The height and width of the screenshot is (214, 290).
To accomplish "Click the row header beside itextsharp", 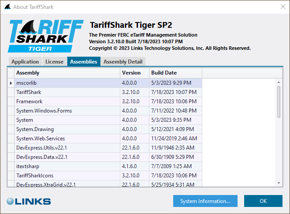I will point(11,166).
